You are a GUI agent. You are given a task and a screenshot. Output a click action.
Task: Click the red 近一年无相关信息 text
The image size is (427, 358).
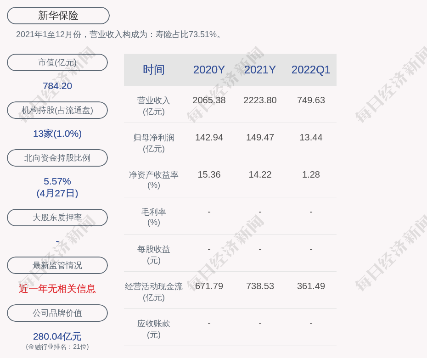pyautogui.click(x=57, y=289)
